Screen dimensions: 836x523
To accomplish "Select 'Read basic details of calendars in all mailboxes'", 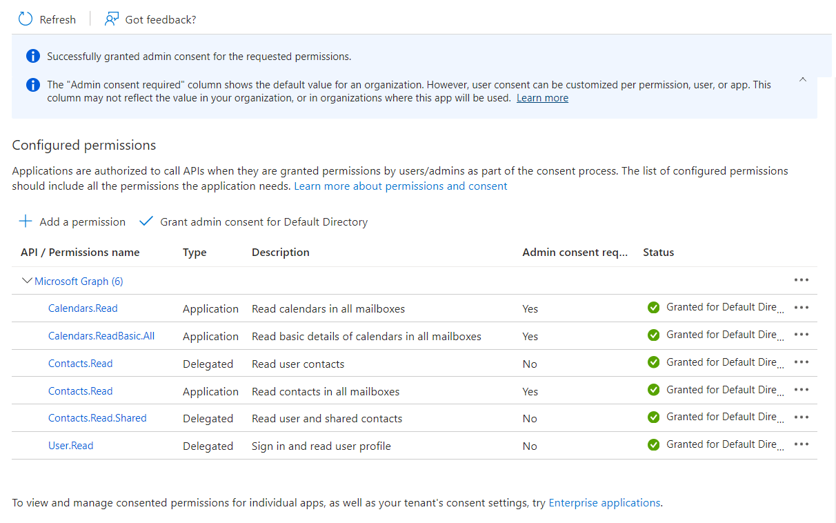I will 366,336.
